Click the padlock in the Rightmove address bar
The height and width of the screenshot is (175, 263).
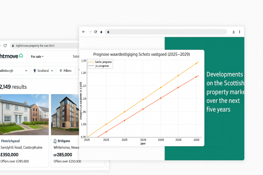tap(13, 46)
